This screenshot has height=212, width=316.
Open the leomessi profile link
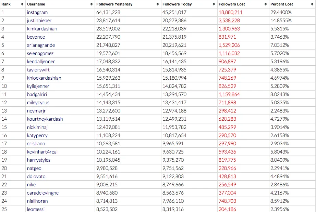click(36, 209)
